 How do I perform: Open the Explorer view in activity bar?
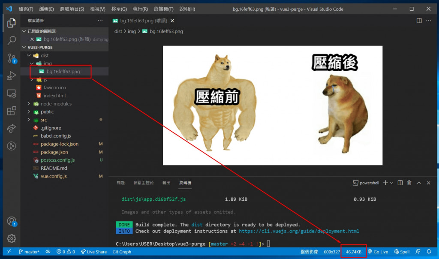[x=12, y=23]
